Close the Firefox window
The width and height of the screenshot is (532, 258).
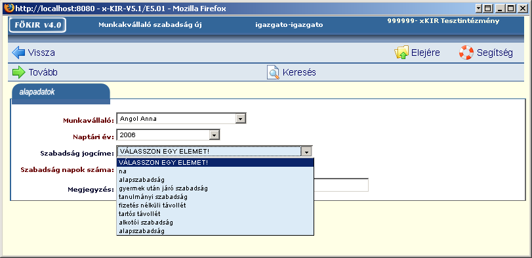pos(522,9)
